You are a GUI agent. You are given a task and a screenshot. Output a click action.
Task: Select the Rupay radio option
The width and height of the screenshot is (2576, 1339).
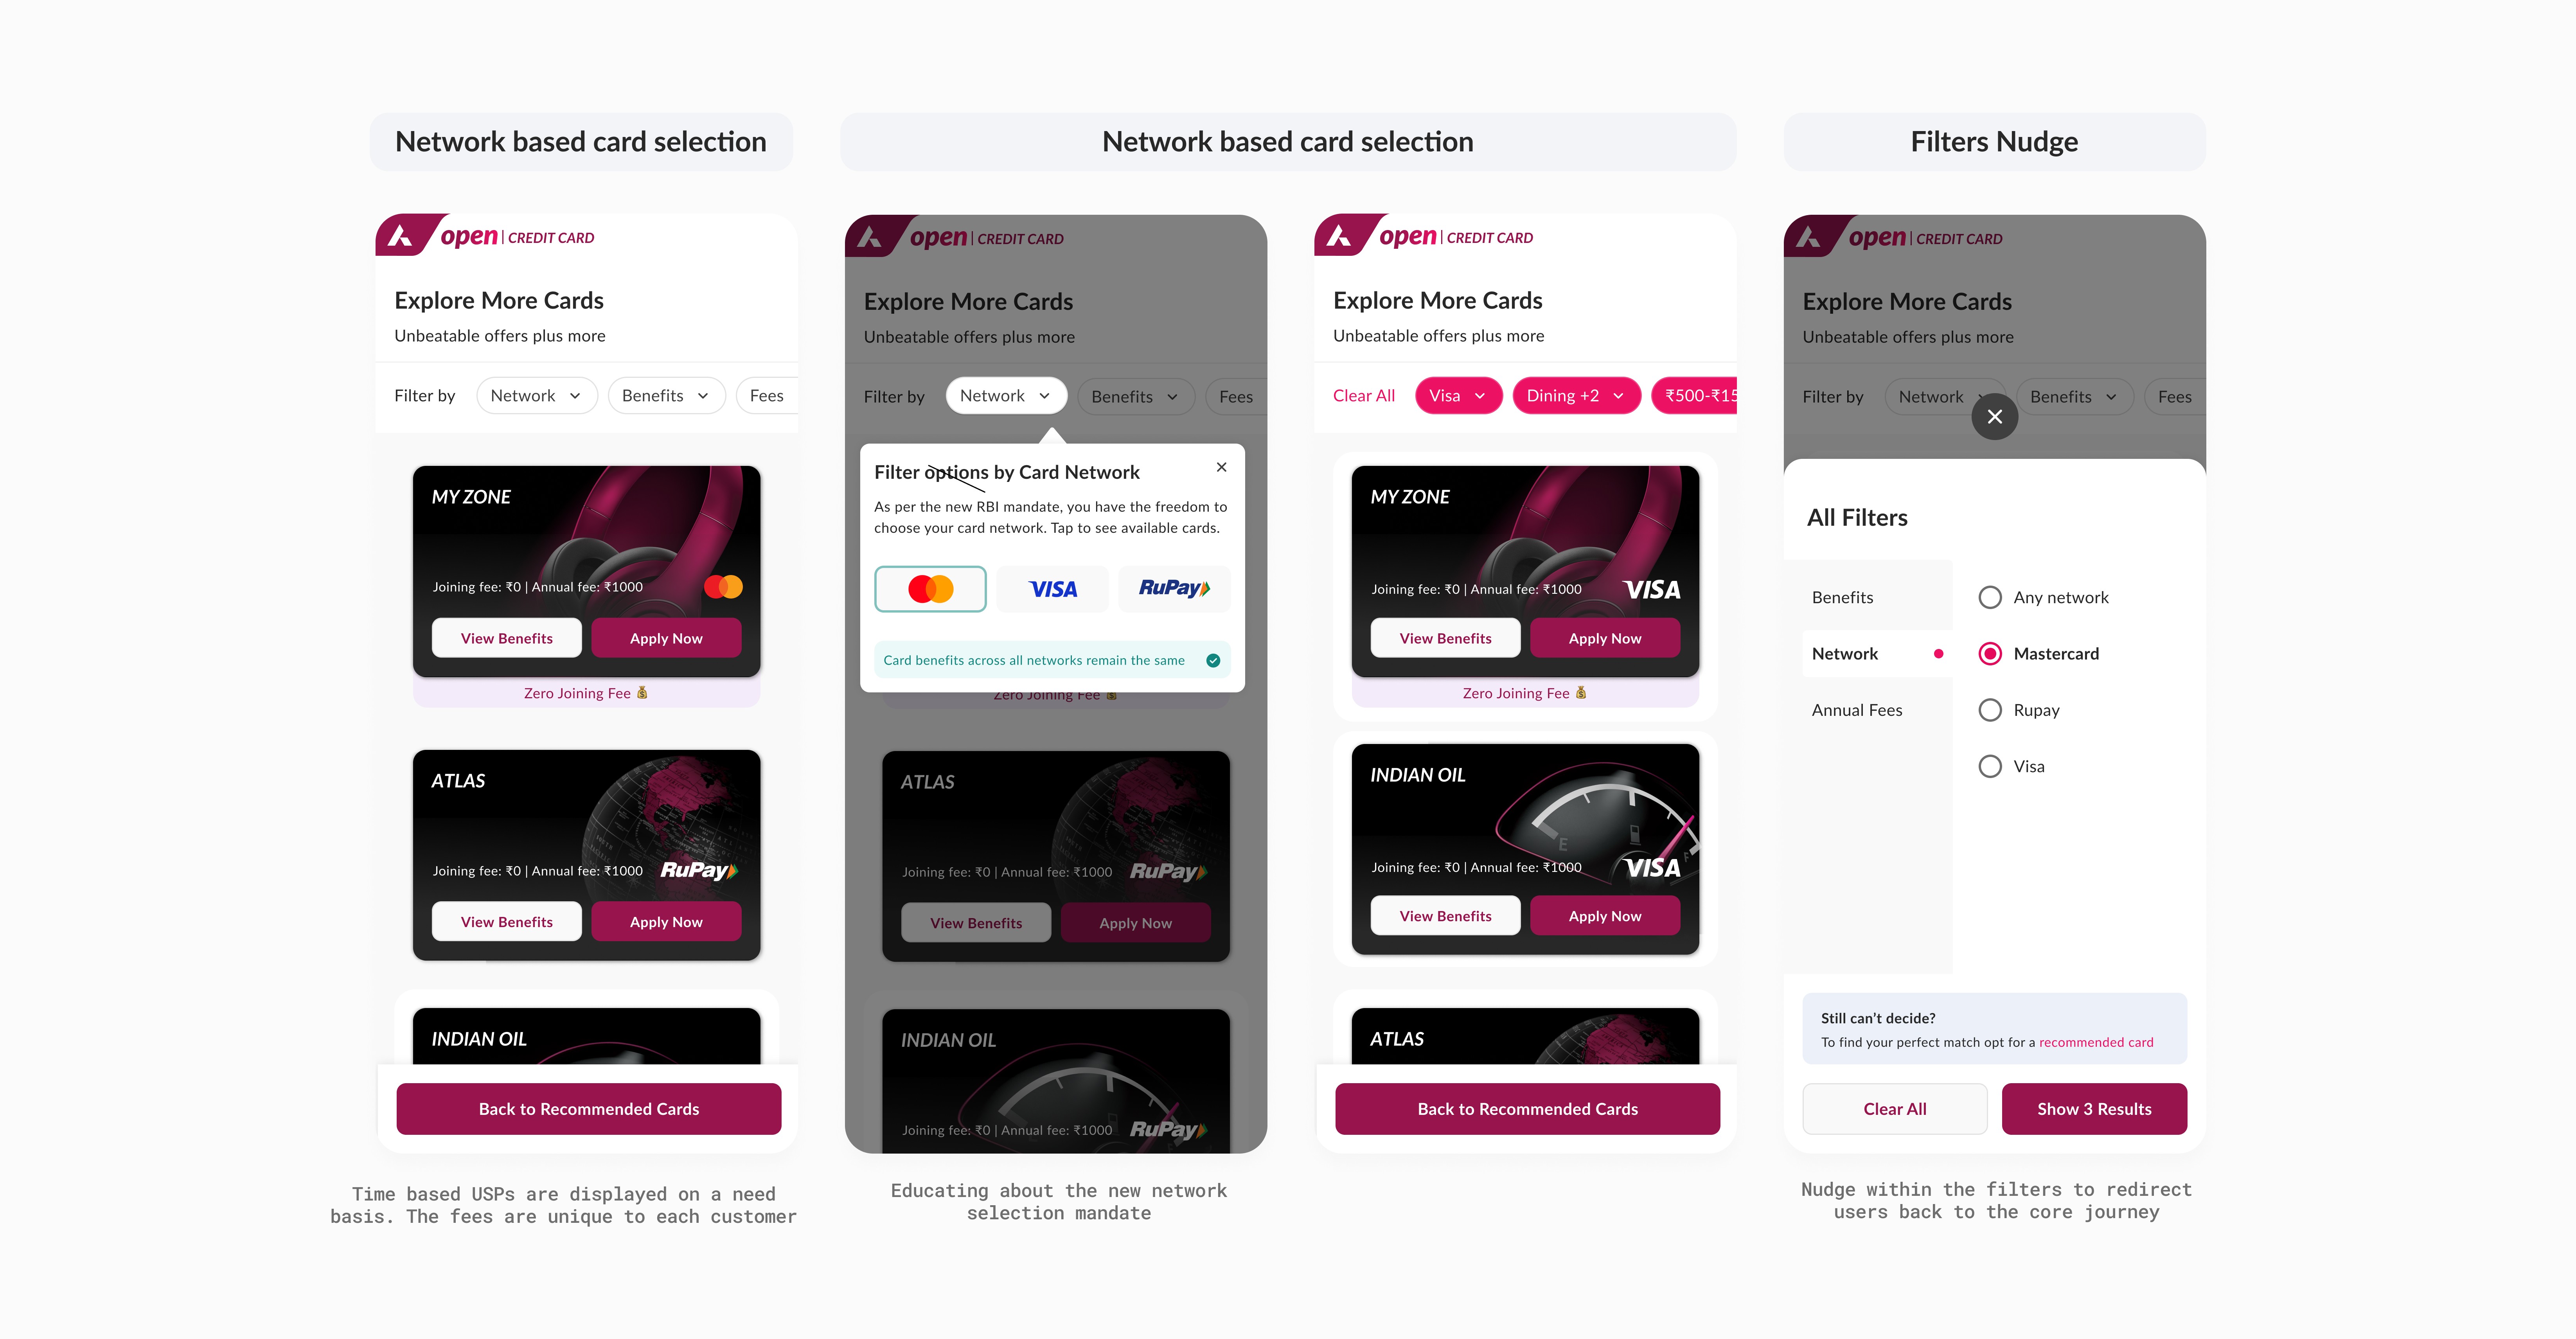pyautogui.click(x=1990, y=710)
